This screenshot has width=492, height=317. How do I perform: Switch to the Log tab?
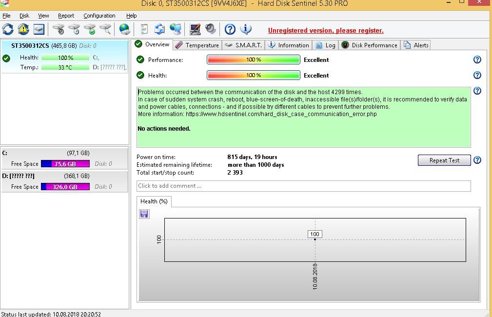[325, 45]
